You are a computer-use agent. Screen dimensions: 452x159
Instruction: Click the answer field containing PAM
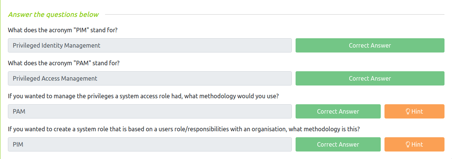[x=150, y=111]
